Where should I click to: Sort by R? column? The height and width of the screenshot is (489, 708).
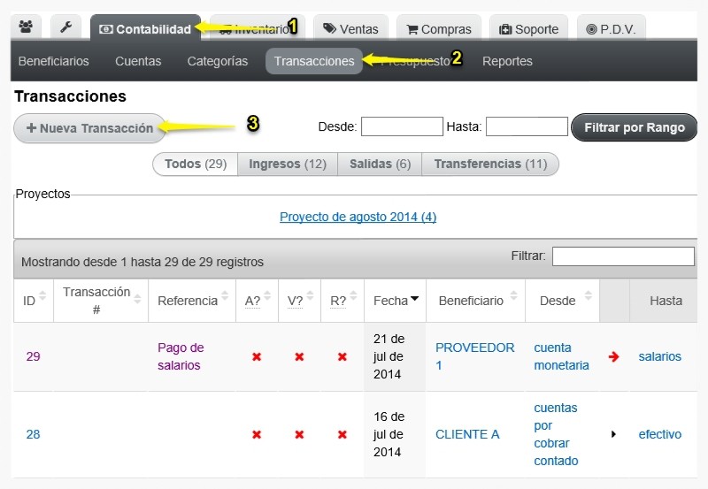tap(342, 301)
